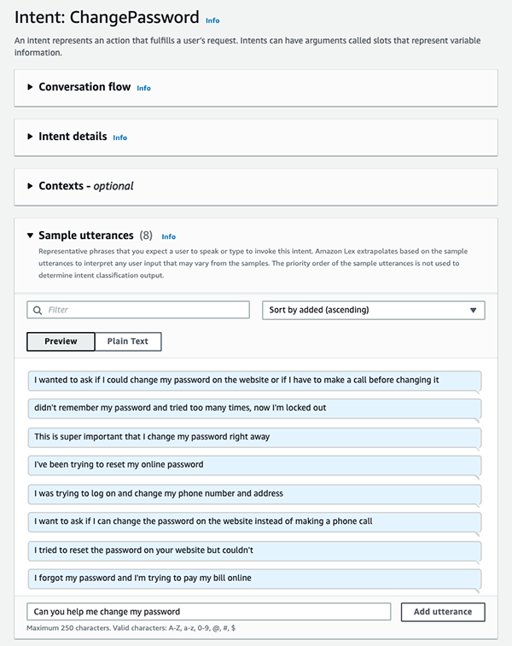The image size is (512, 646).
Task: Open Info link beside Intent details
Action: (x=119, y=137)
